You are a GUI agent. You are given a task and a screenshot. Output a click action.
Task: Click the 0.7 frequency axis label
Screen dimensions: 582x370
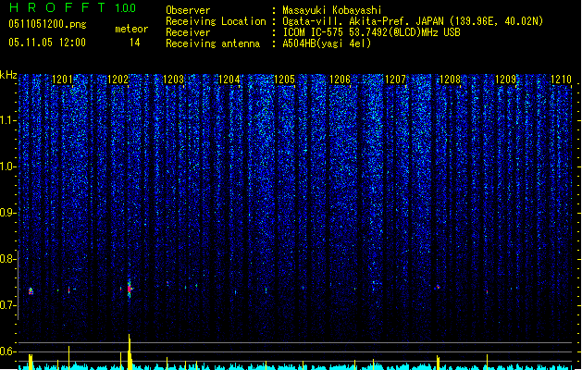click(x=6, y=305)
